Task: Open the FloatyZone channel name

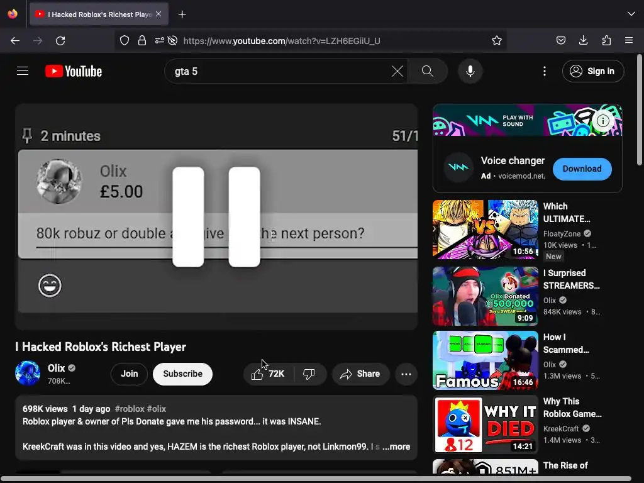Action: [562, 234]
